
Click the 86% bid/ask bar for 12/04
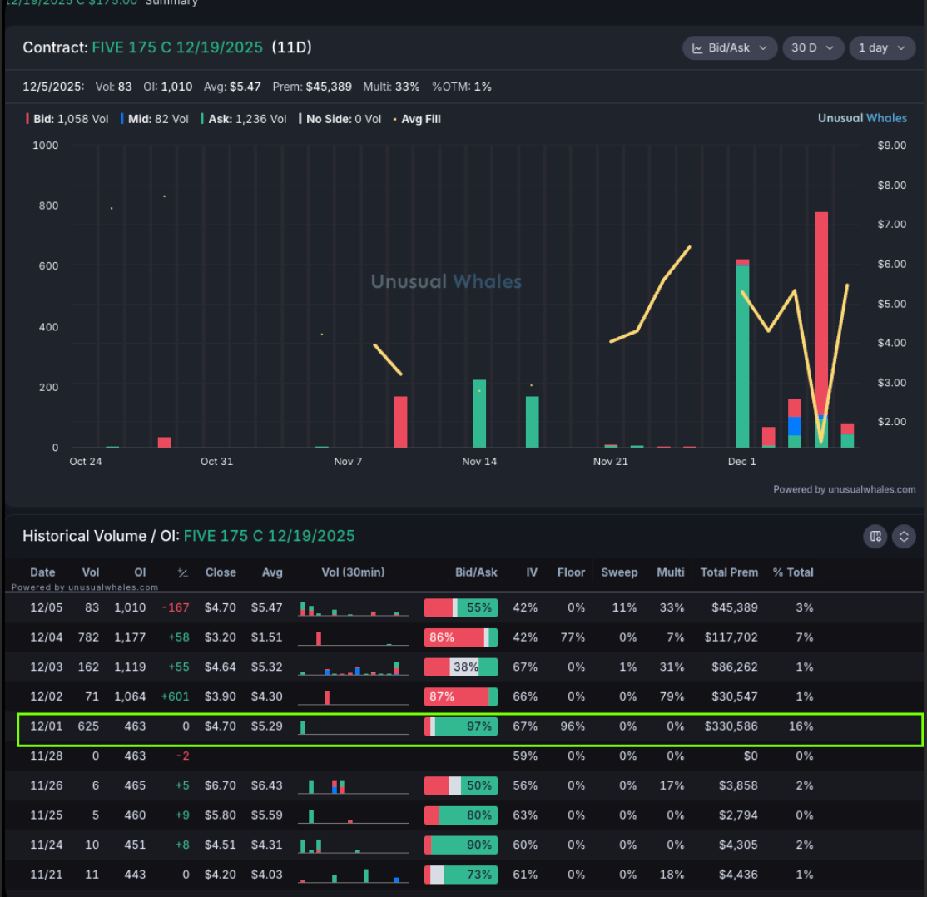pyautogui.click(x=460, y=637)
